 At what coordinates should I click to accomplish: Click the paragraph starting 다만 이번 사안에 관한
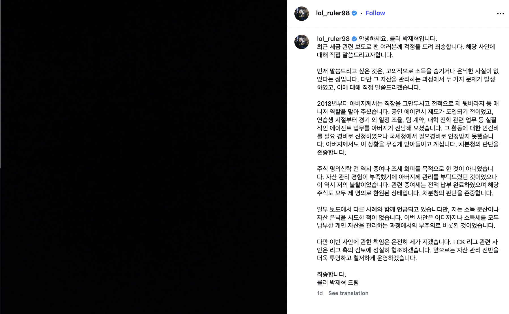point(408,250)
